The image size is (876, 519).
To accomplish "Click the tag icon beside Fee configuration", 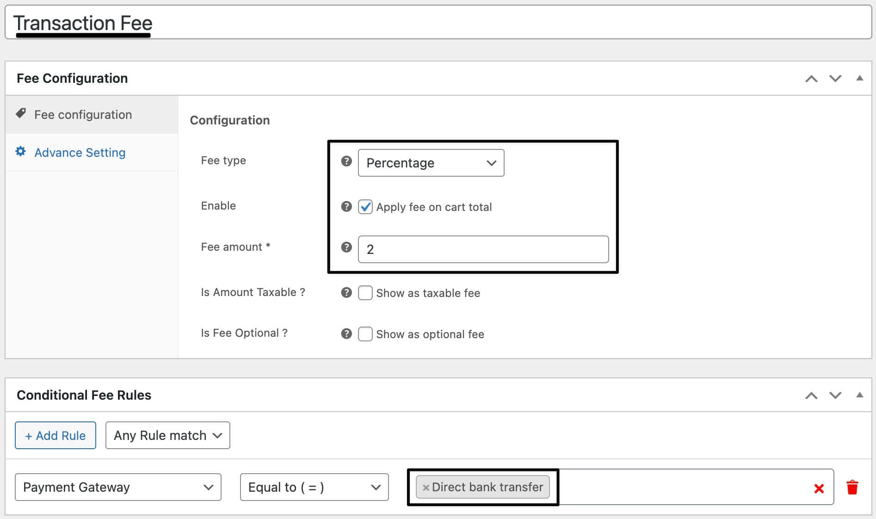I will pos(20,112).
